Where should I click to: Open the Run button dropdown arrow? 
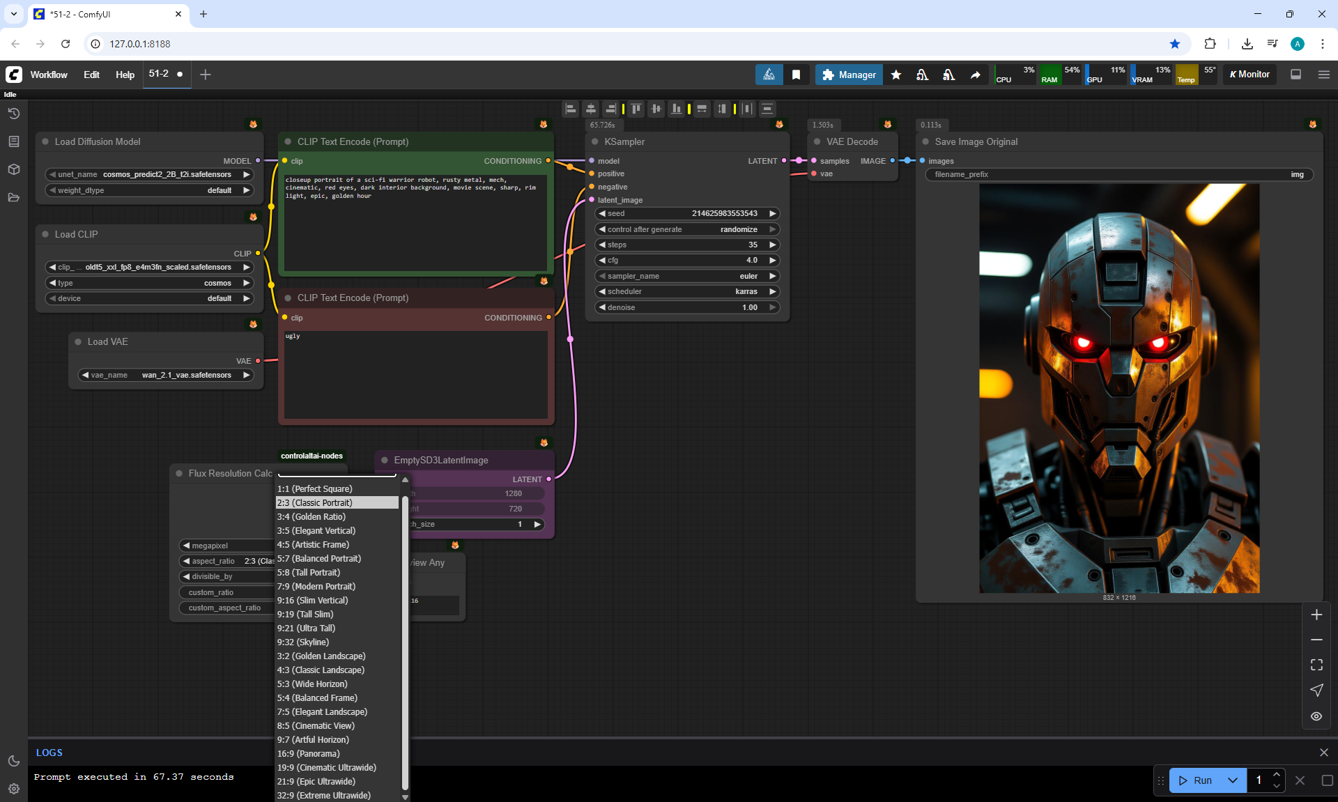point(1232,780)
